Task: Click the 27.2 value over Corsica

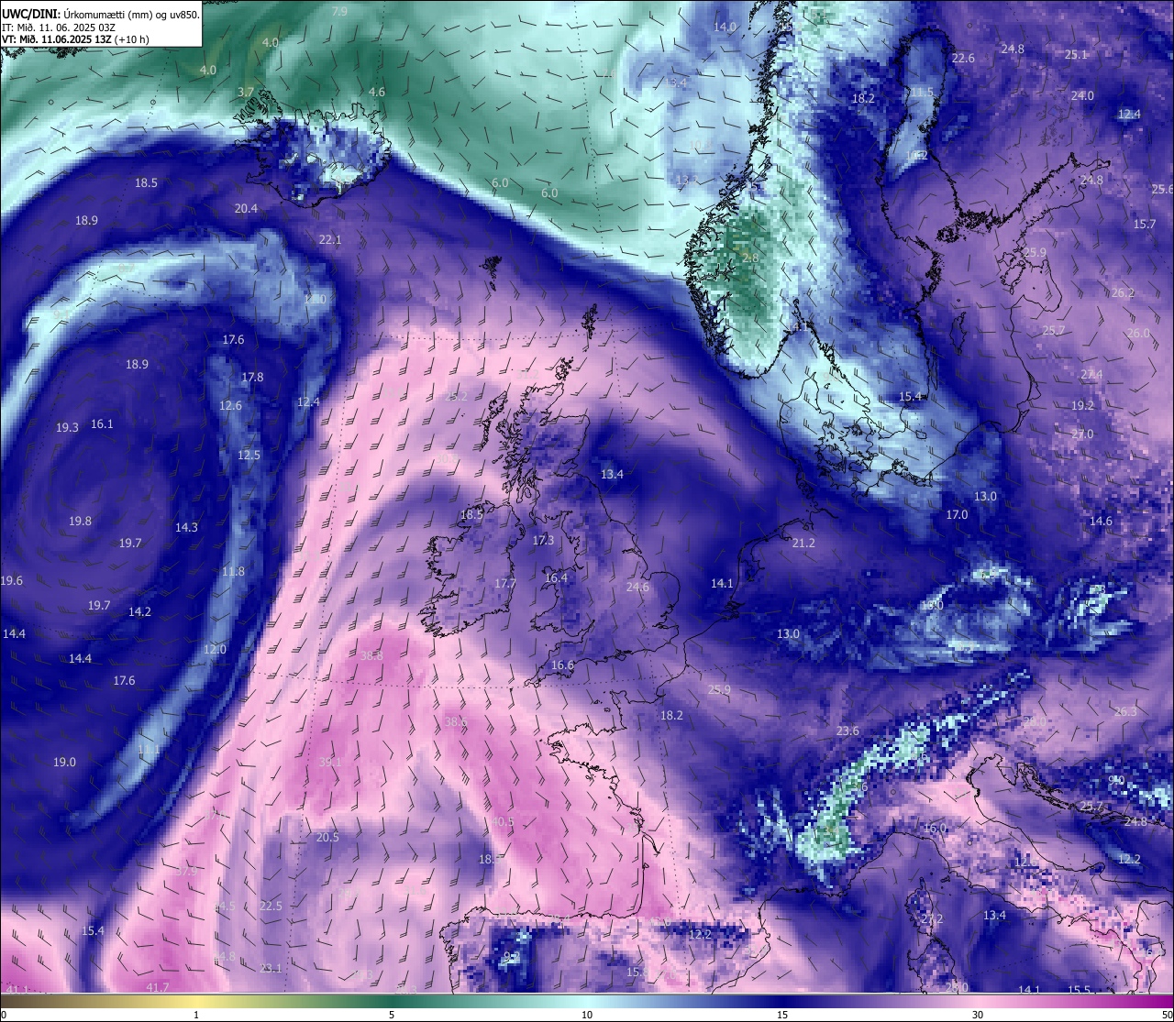Action: (x=932, y=919)
